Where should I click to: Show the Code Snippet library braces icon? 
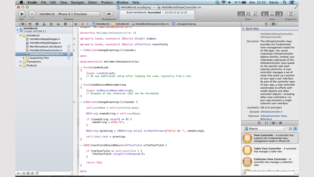[x=266, y=123]
